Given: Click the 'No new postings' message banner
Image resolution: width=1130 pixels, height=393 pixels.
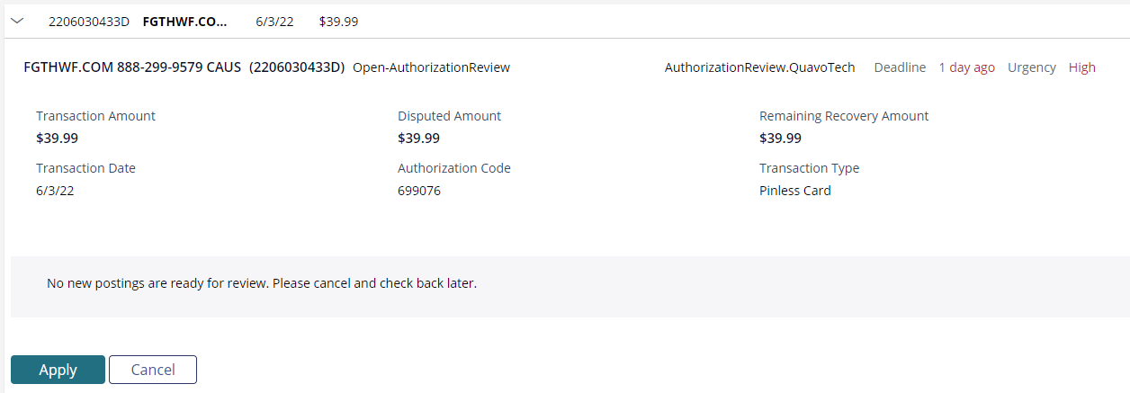Looking at the screenshot, I should [x=570, y=286].
